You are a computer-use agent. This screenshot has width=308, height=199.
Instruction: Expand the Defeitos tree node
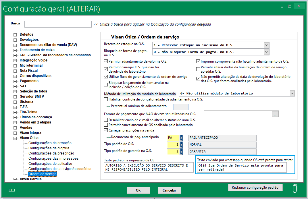15,34
